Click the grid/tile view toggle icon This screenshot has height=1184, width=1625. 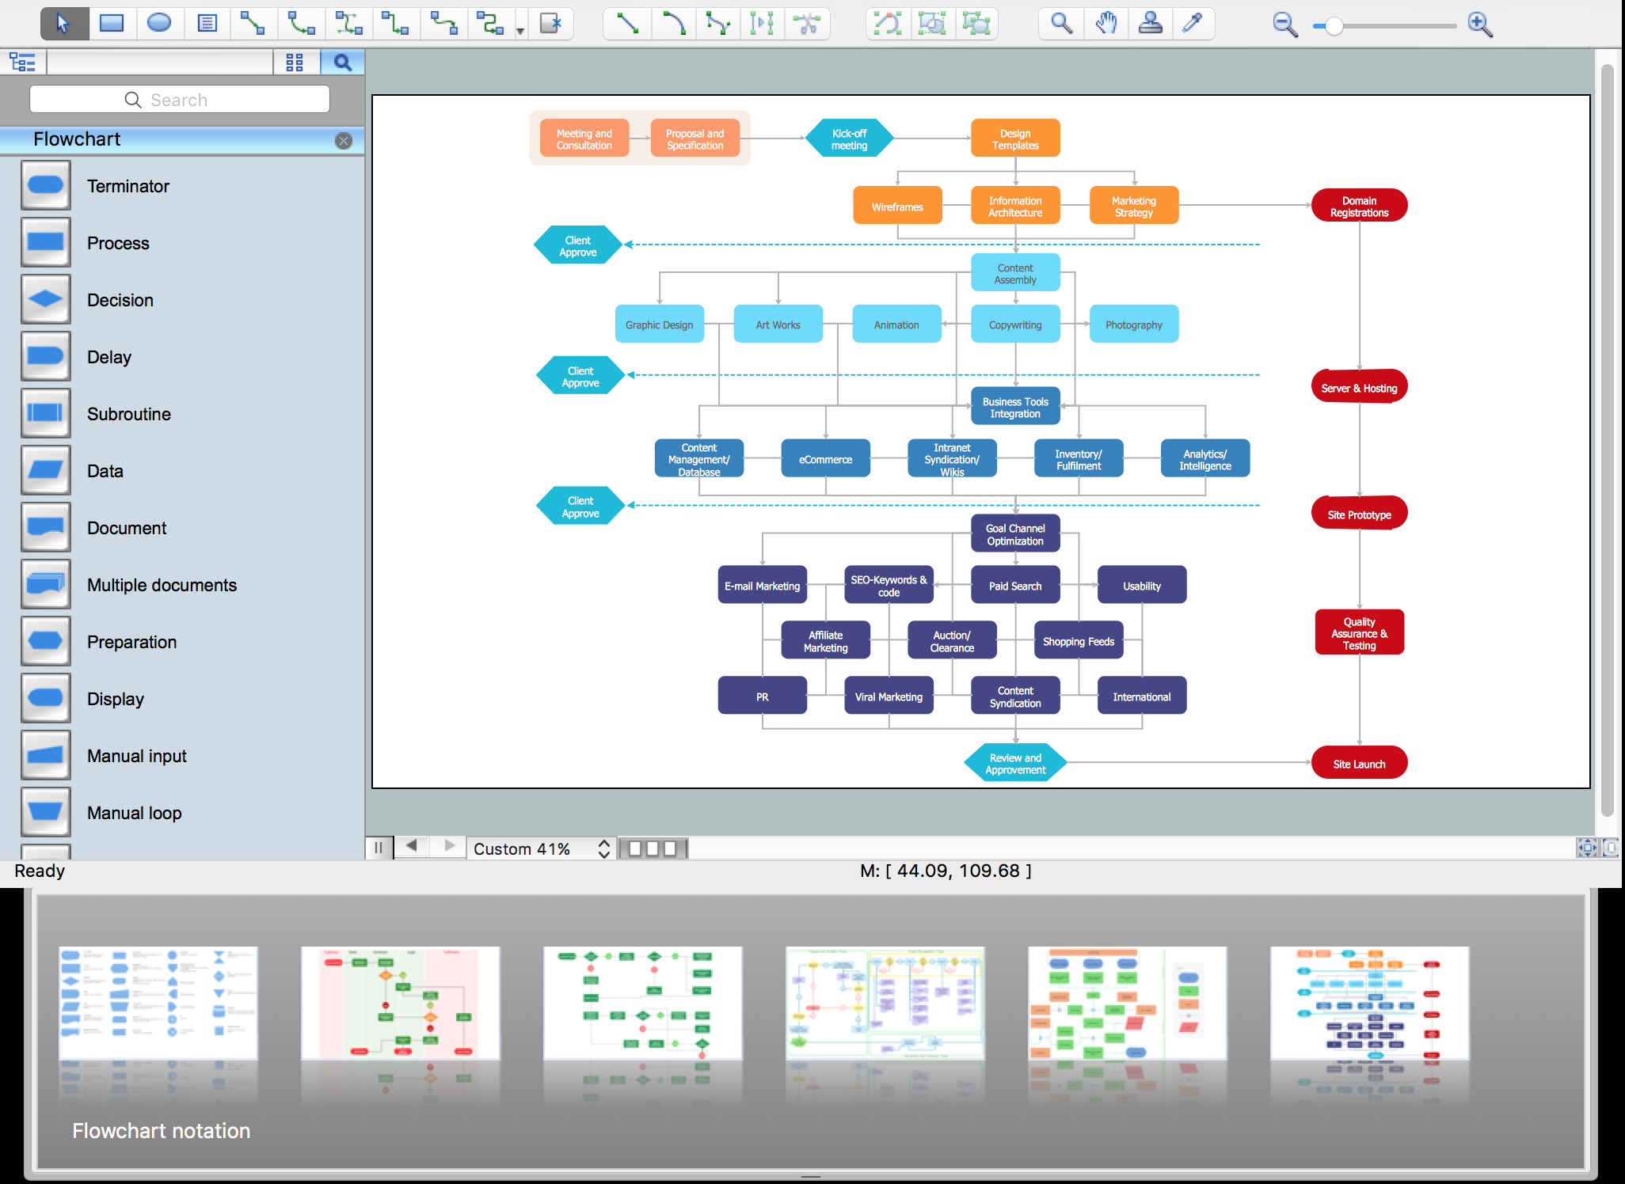point(298,62)
